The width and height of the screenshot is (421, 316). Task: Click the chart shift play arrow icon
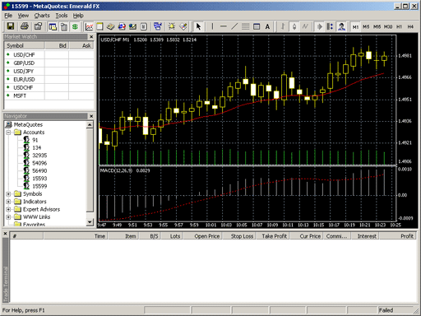pyautogui.click(x=320, y=26)
